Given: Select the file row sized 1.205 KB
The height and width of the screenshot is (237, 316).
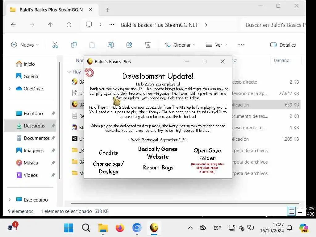Looking at the screenshot, I should click(x=185, y=139).
